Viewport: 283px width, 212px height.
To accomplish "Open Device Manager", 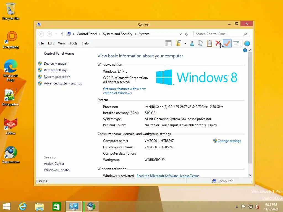I will [56, 63].
